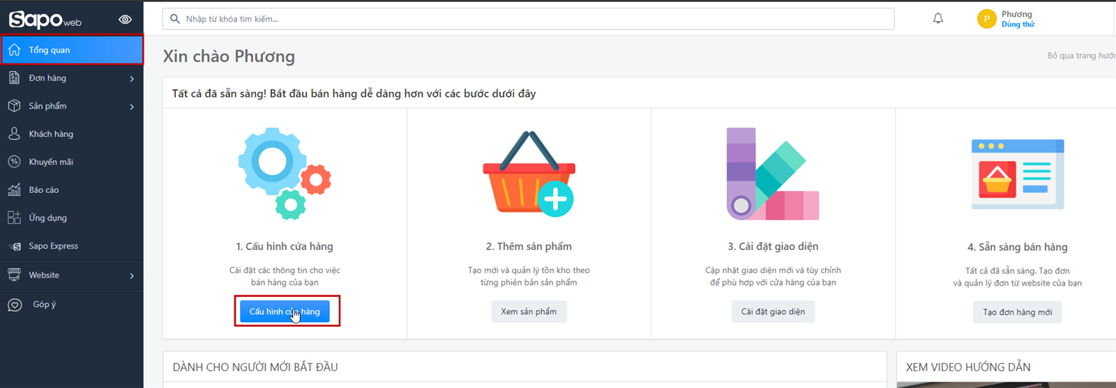Image resolution: width=1116 pixels, height=388 pixels.
Task: Click the yellow P user avatar
Action: 986,20
